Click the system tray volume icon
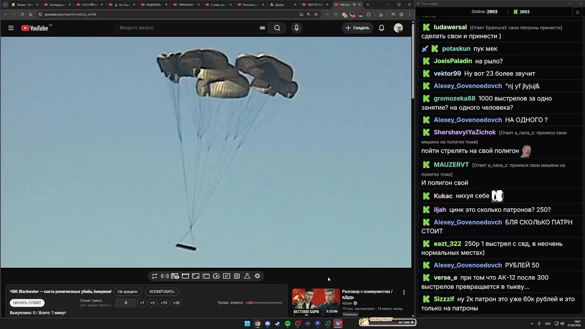This screenshot has height=329, width=585. (561, 324)
